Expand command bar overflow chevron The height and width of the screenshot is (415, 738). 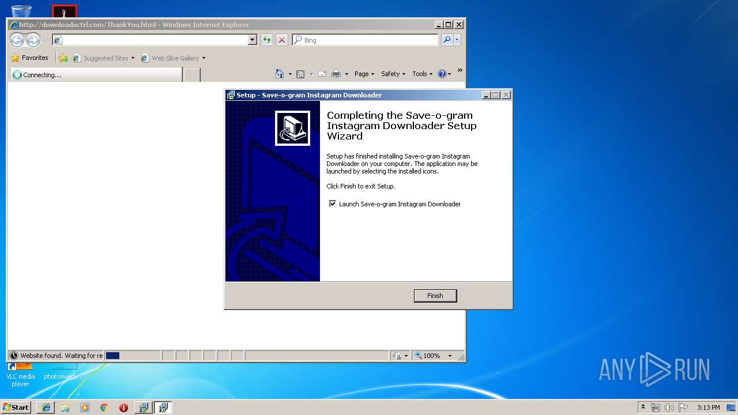tap(460, 70)
